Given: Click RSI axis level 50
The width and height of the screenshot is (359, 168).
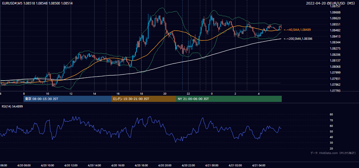Looking at the screenshot, I should coord(331,131).
